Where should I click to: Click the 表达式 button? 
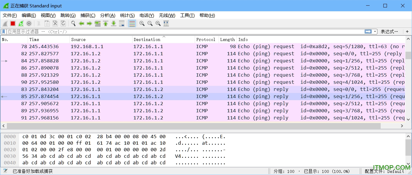[x=390, y=31]
